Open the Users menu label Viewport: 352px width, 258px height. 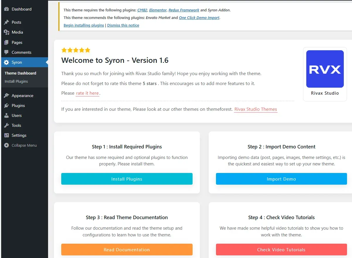coord(17,115)
